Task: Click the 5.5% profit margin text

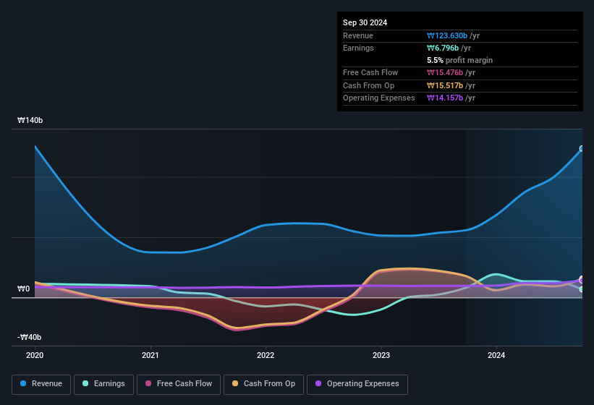Action: (460, 60)
